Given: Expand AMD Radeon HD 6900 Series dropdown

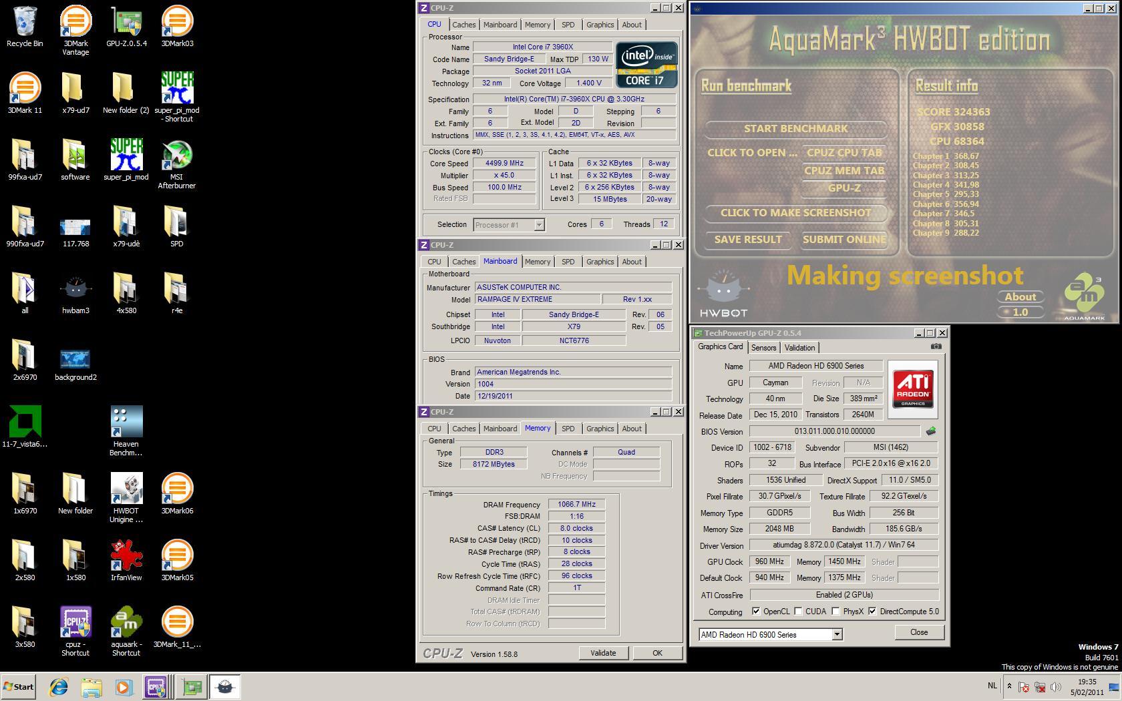Looking at the screenshot, I should click(837, 634).
